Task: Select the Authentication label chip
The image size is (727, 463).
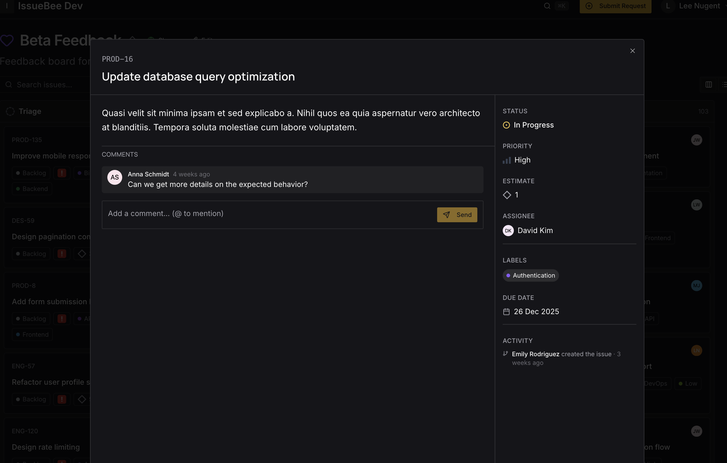Action: (531, 275)
